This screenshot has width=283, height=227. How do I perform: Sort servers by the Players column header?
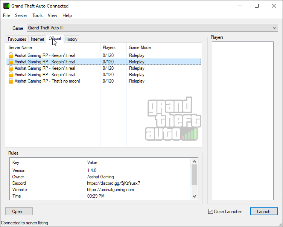109,48
